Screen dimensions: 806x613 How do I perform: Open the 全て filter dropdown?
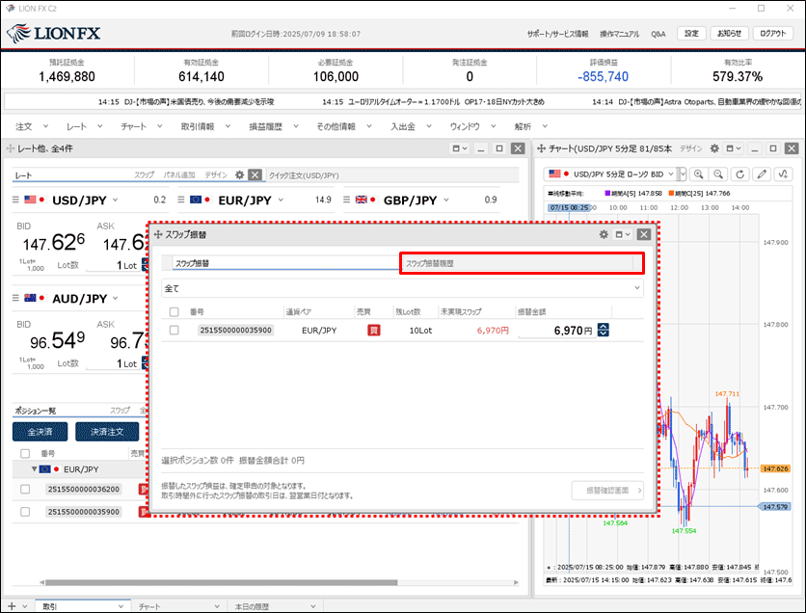402,288
